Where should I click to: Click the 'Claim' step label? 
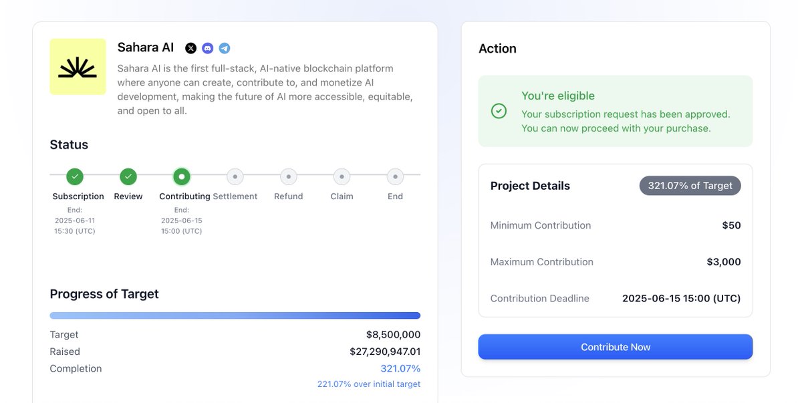point(342,196)
